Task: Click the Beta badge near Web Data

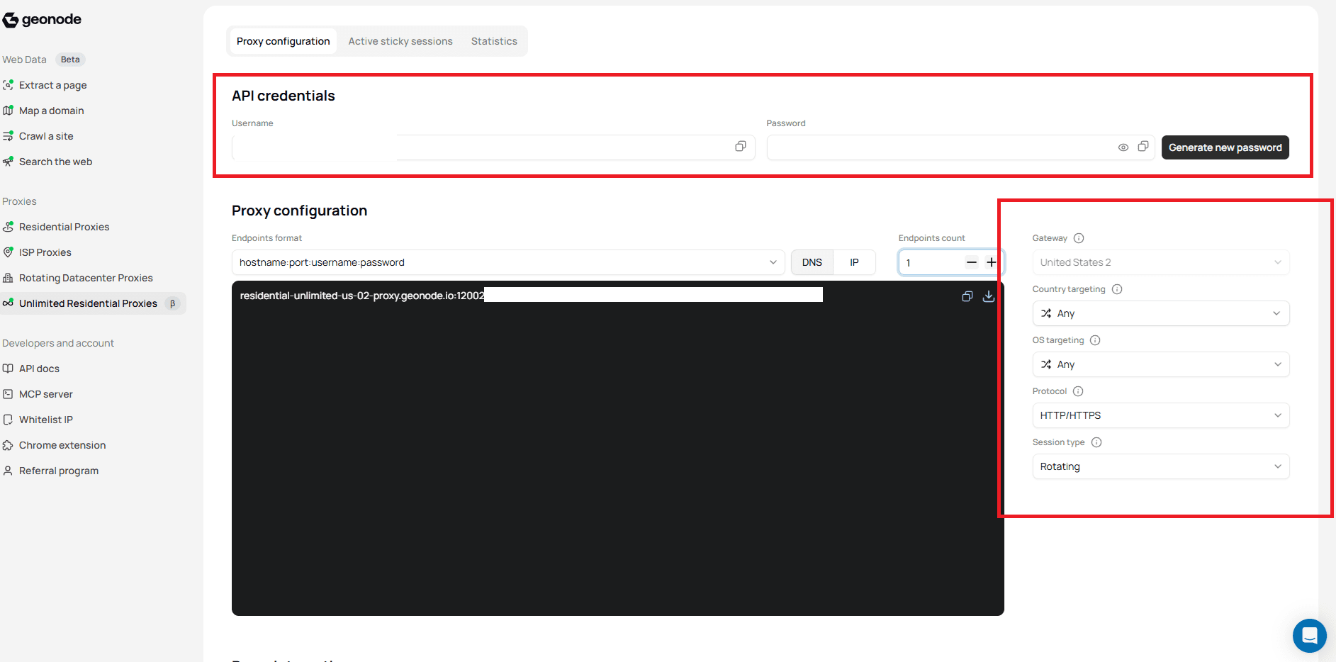Action: tap(70, 60)
